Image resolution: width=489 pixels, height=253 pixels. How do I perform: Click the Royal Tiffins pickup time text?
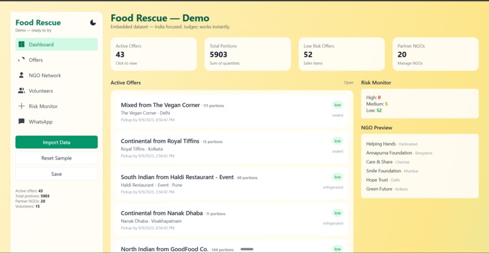[147, 156]
